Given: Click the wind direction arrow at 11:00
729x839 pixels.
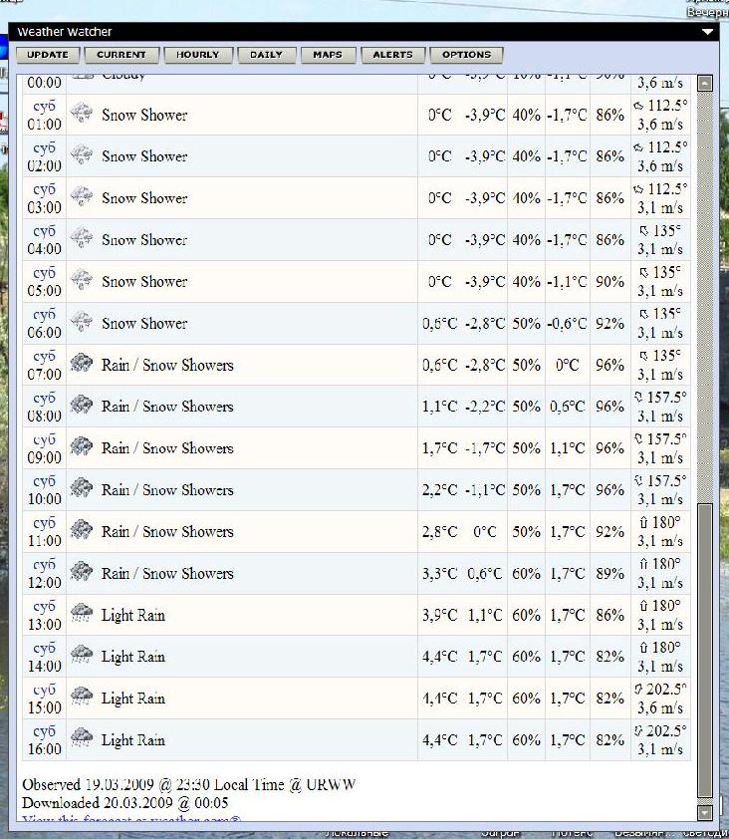Looking at the screenshot, I should 644,523.
